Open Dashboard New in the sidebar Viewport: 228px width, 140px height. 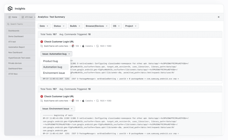tap(21, 69)
